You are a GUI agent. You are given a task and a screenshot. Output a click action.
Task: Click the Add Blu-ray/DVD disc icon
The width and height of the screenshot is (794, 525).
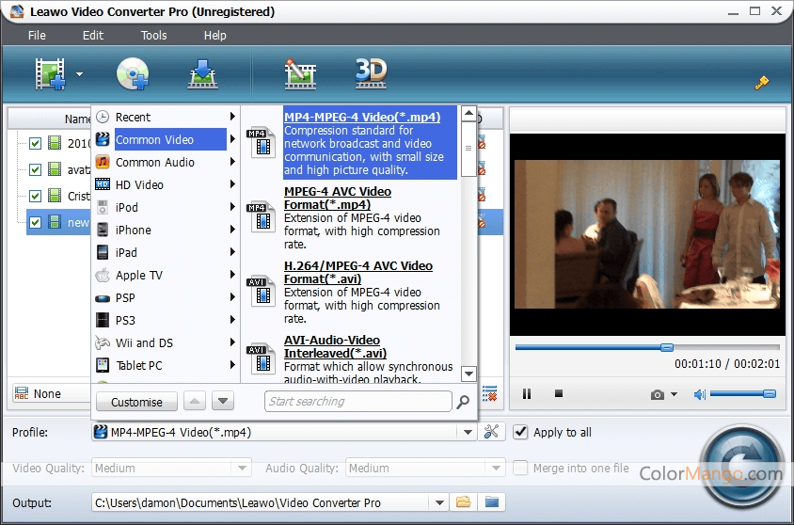(x=132, y=73)
